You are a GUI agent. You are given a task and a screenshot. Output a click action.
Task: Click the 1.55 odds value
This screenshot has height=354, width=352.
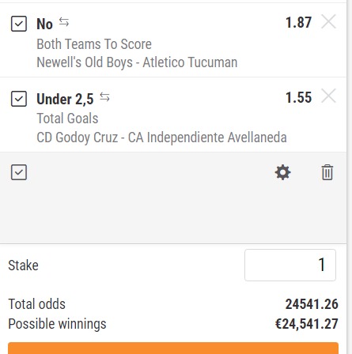[298, 97]
